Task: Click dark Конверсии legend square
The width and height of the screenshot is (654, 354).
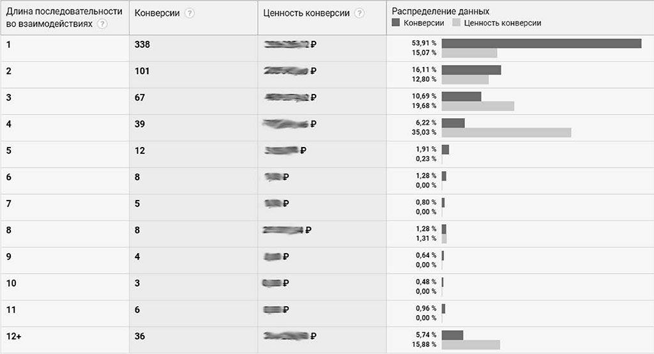Action: (396, 22)
